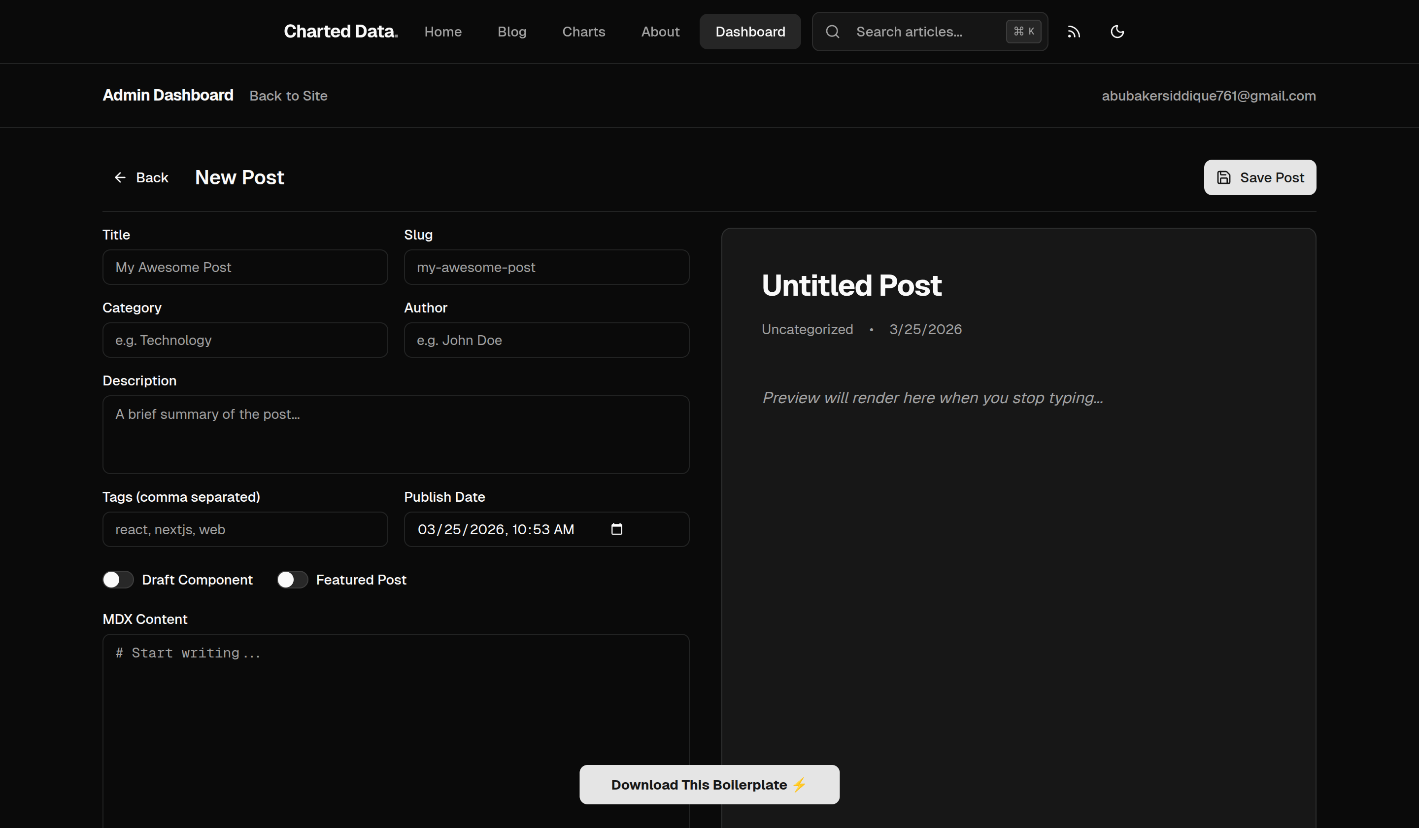Viewport: 1419px width, 828px height.
Task: Open the Home nav item
Action: [x=442, y=32]
